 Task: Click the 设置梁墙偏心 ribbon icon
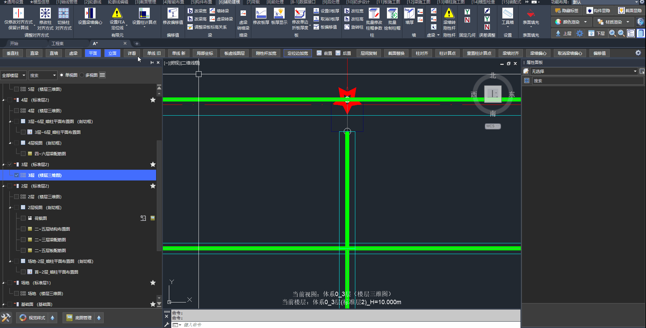[90, 13]
